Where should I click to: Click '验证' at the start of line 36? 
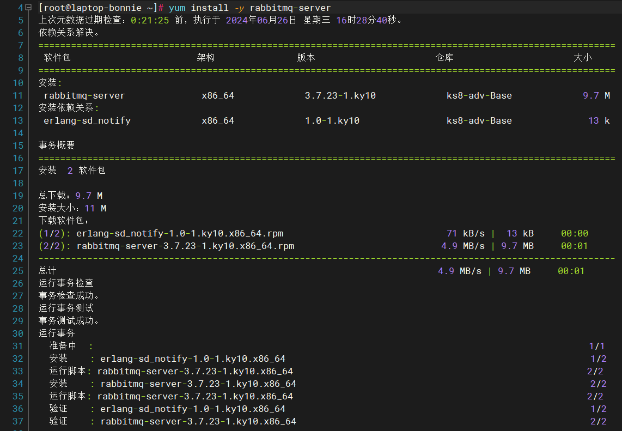[58, 409]
